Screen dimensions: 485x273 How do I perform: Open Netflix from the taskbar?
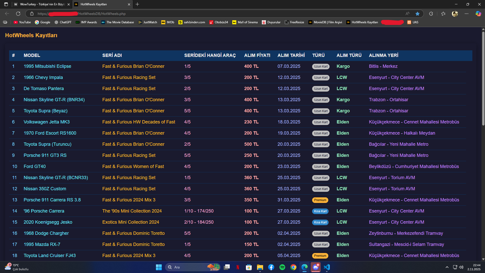pos(238,267)
